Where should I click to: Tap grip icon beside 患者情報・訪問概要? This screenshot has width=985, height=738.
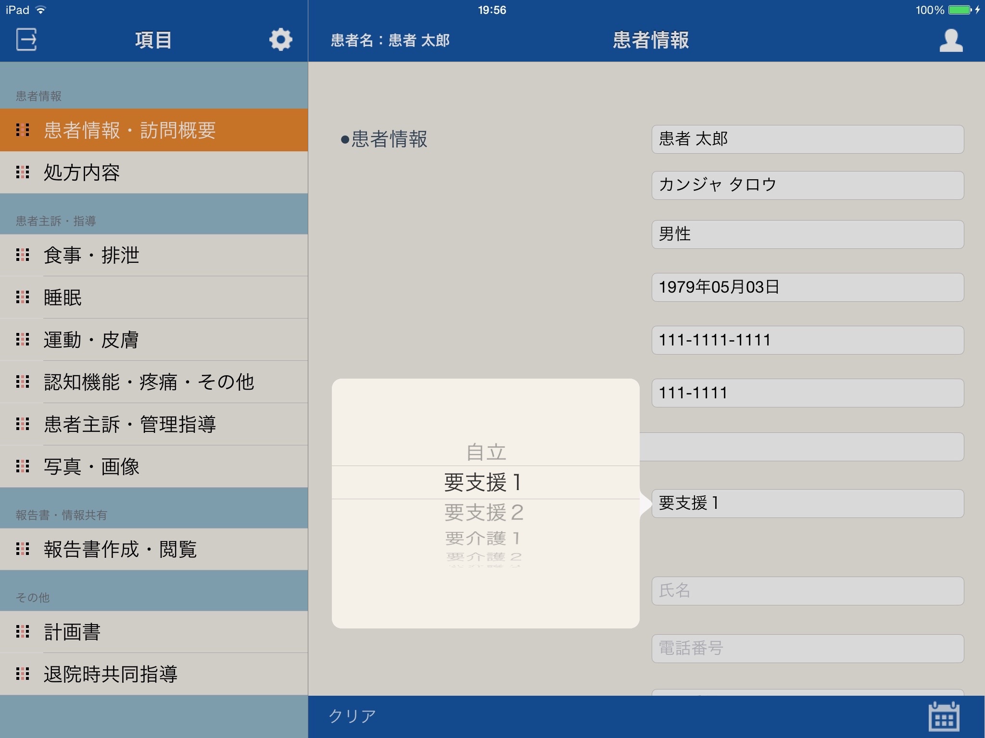pyautogui.click(x=23, y=130)
